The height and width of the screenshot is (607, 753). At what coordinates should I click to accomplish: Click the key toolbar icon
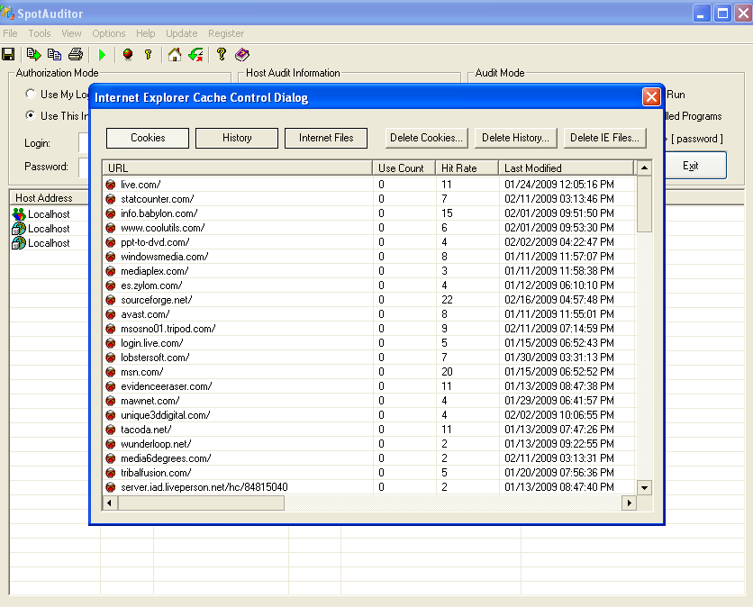click(x=149, y=54)
